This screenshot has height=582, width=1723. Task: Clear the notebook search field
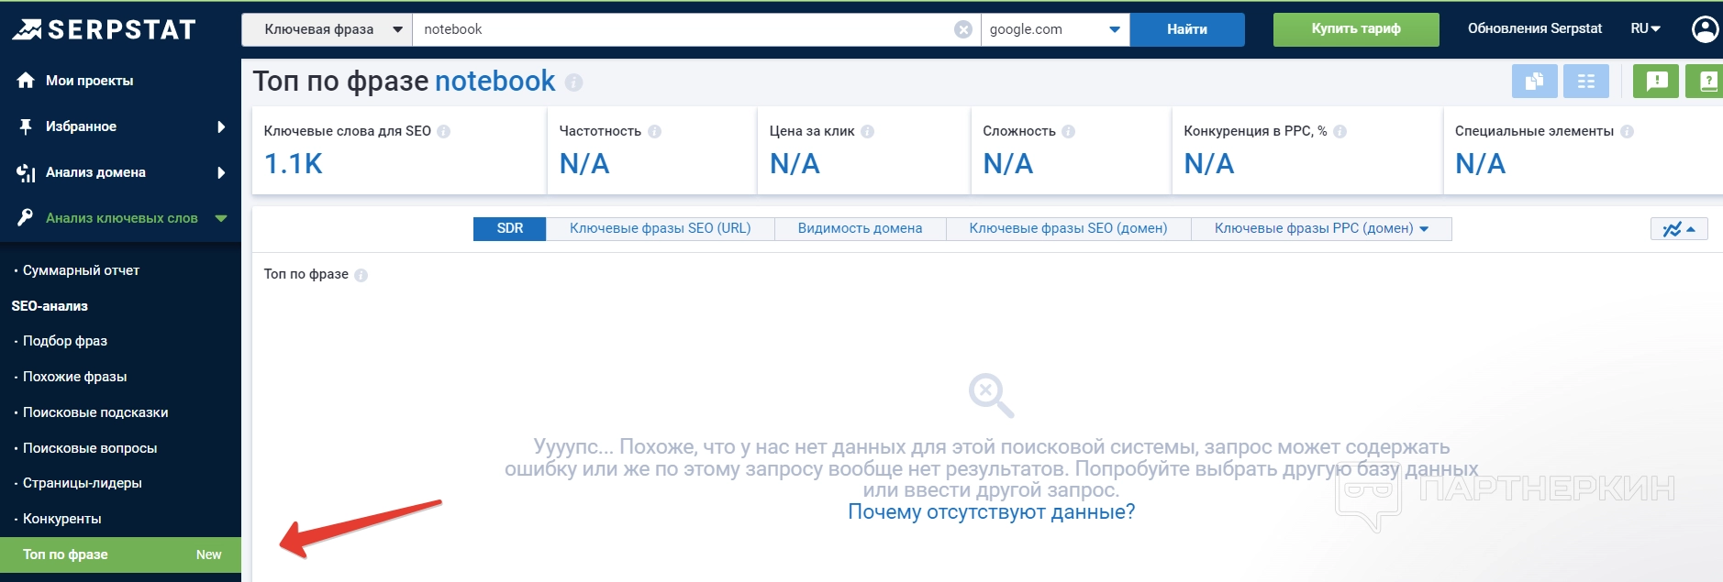(962, 29)
